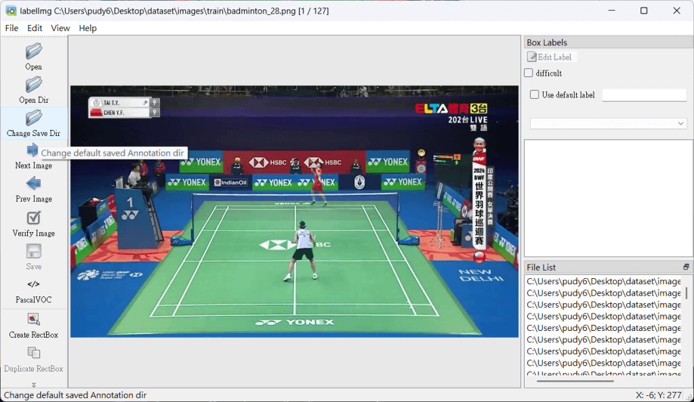Image resolution: width=694 pixels, height=402 pixels.
Task: Select the first file in File List
Action: point(603,282)
